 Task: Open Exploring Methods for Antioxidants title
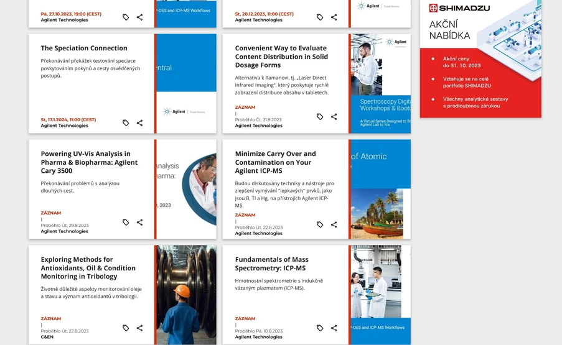tap(88, 268)
